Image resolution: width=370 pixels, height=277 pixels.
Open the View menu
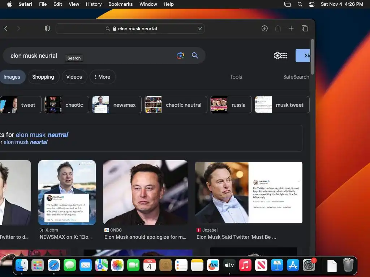click(74, 4)
